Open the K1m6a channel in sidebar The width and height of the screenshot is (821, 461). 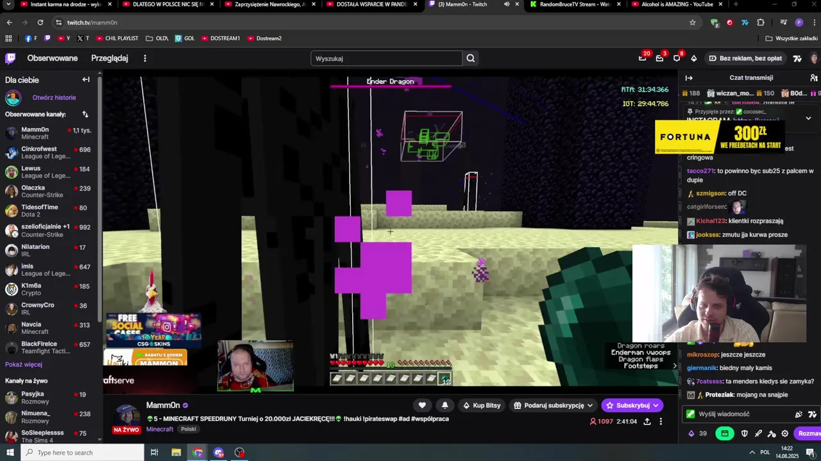(x=50, y=289)
